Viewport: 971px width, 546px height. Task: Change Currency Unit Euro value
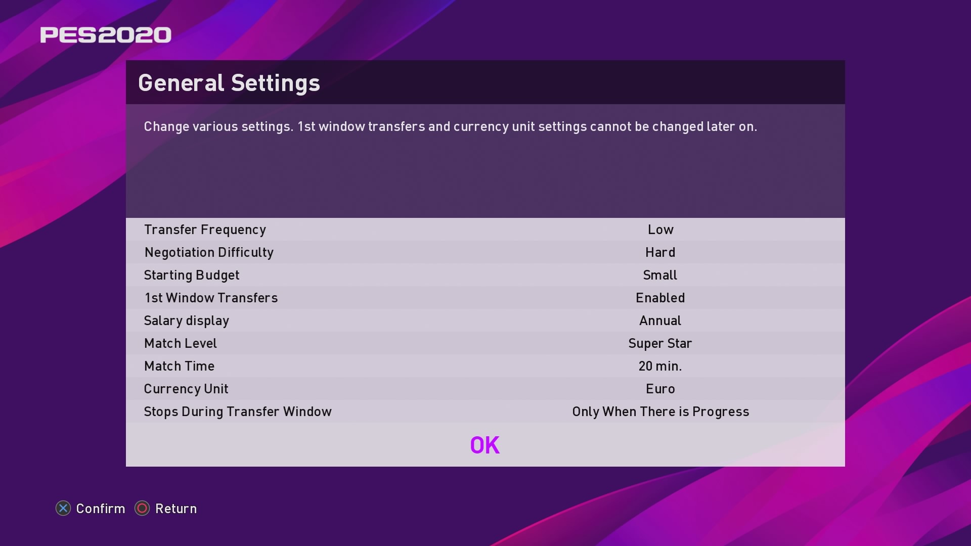point(660,389)
